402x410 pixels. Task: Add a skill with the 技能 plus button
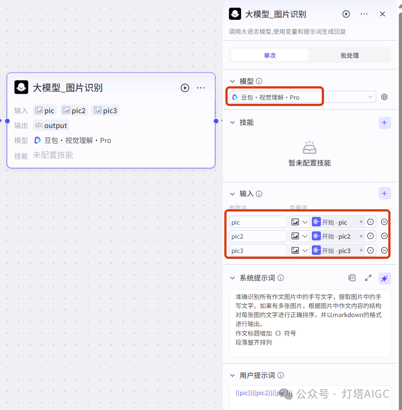click(x=384, y=123)
